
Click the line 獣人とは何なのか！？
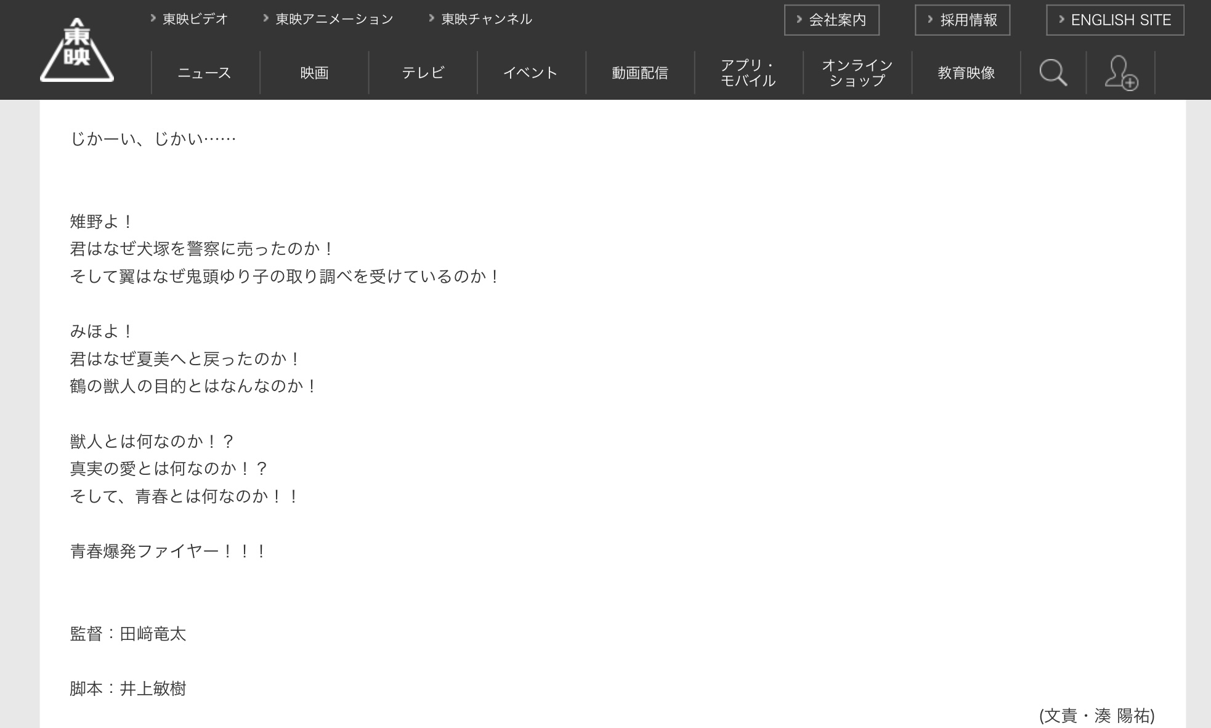pos(152,442)
